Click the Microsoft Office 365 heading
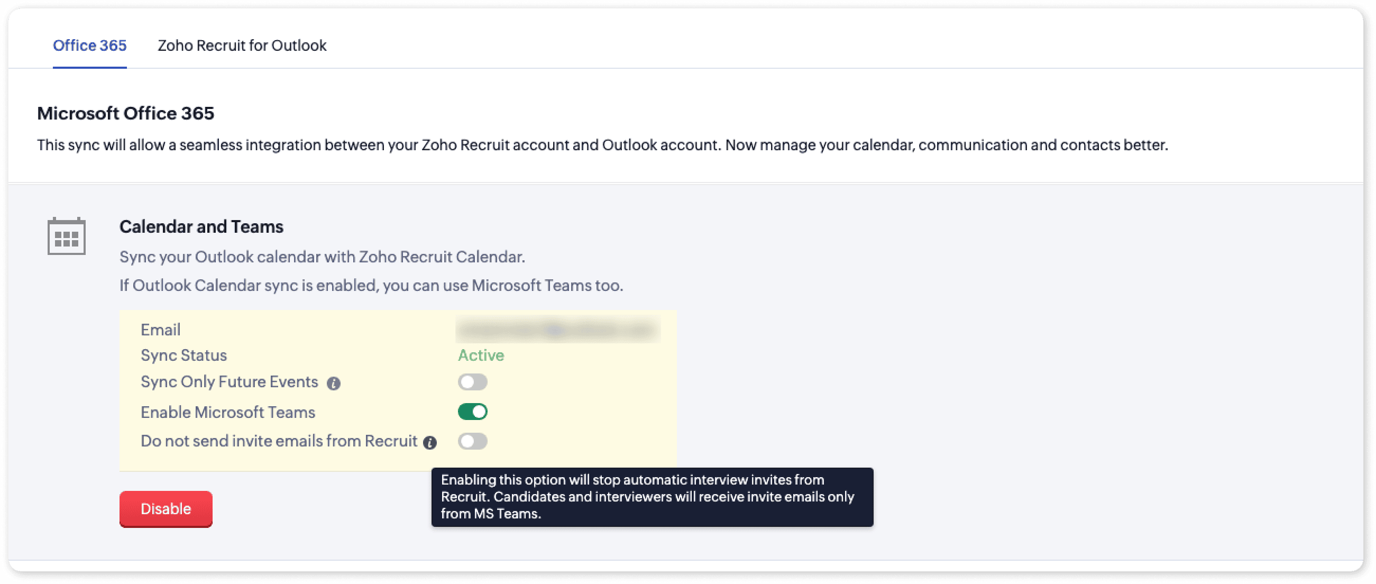 (x=125, y=113)
